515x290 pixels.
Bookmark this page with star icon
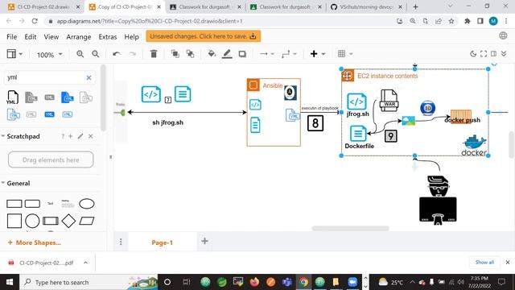451,21
